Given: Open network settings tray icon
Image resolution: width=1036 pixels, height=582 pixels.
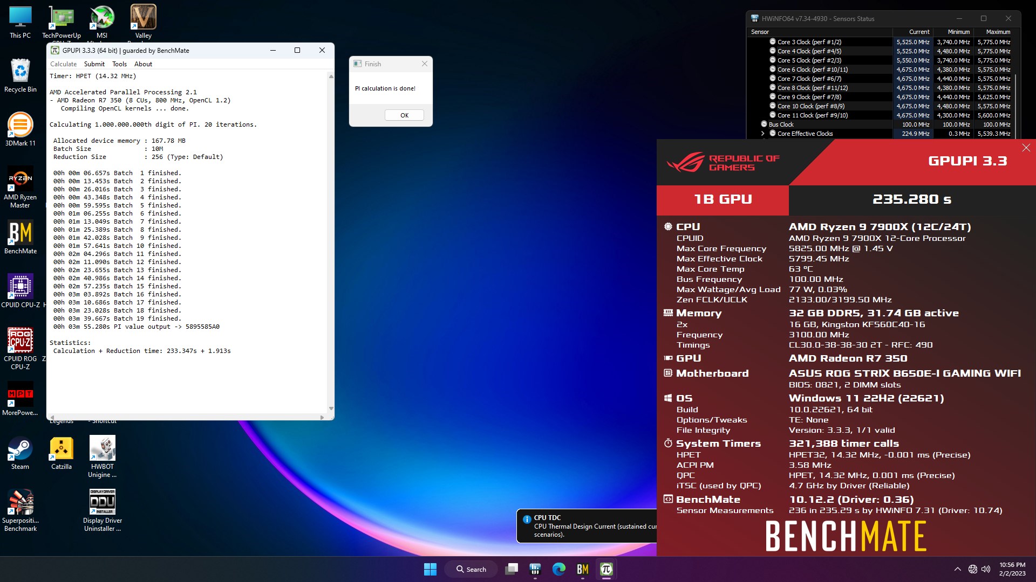Looking at the screenshot, I should click(x=972, y=569).
